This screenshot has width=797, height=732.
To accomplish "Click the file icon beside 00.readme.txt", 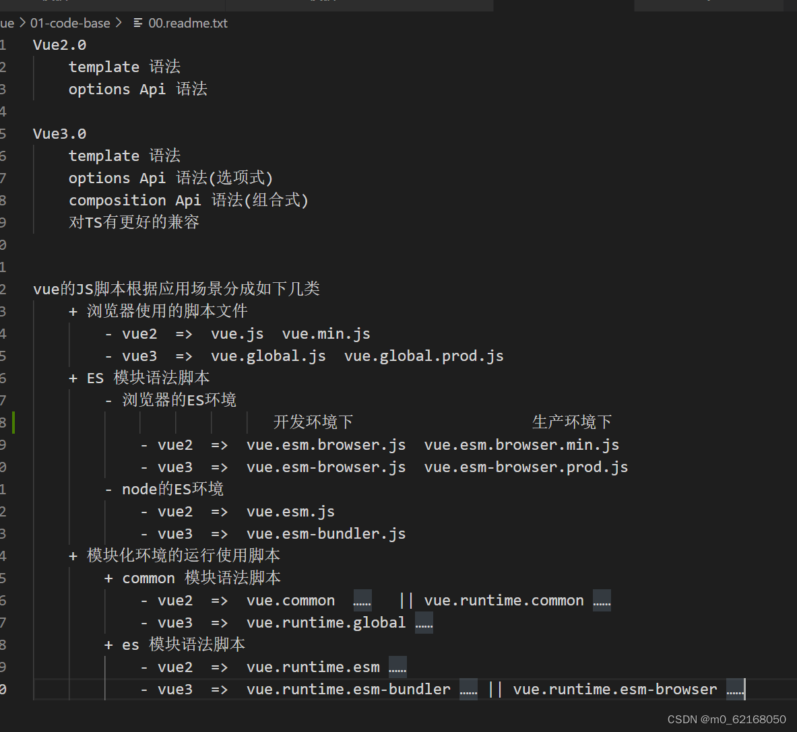I will (137, 23).
